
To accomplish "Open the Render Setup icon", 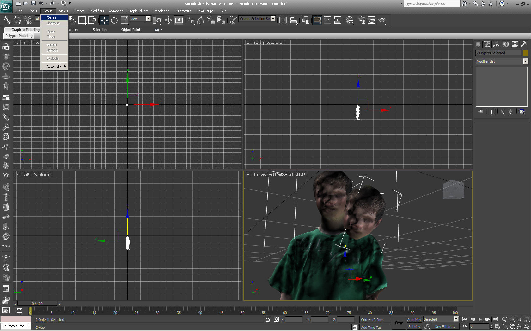I will tap(362, 20).
